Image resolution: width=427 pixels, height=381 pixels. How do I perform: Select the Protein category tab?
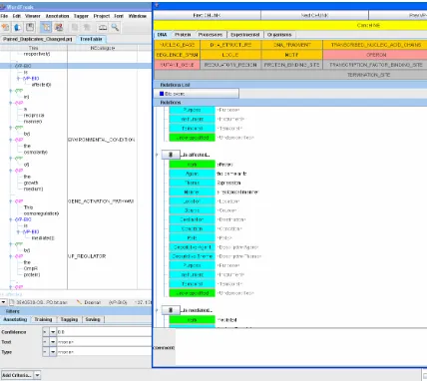[183, 35]
